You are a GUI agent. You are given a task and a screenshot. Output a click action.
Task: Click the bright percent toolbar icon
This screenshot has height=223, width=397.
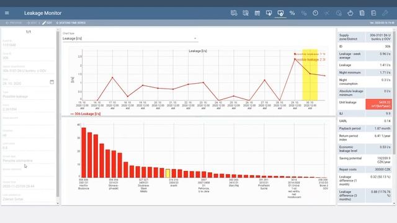click(292, 13)
